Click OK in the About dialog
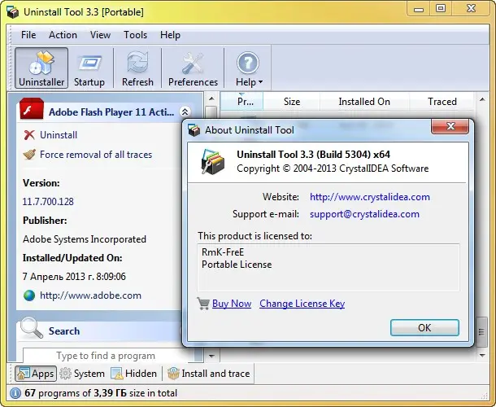The width and height of the screenshot is (496, 407). coord(424,327)
